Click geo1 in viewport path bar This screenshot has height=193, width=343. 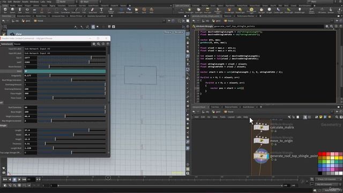[26, 21]
